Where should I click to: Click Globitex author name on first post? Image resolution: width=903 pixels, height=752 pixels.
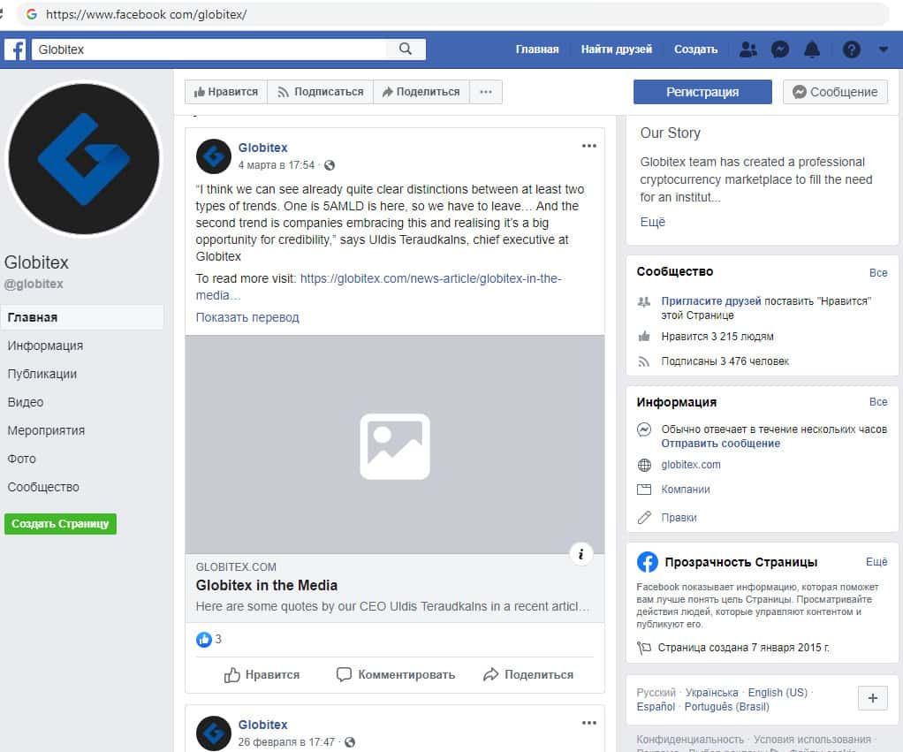point(262,148)
